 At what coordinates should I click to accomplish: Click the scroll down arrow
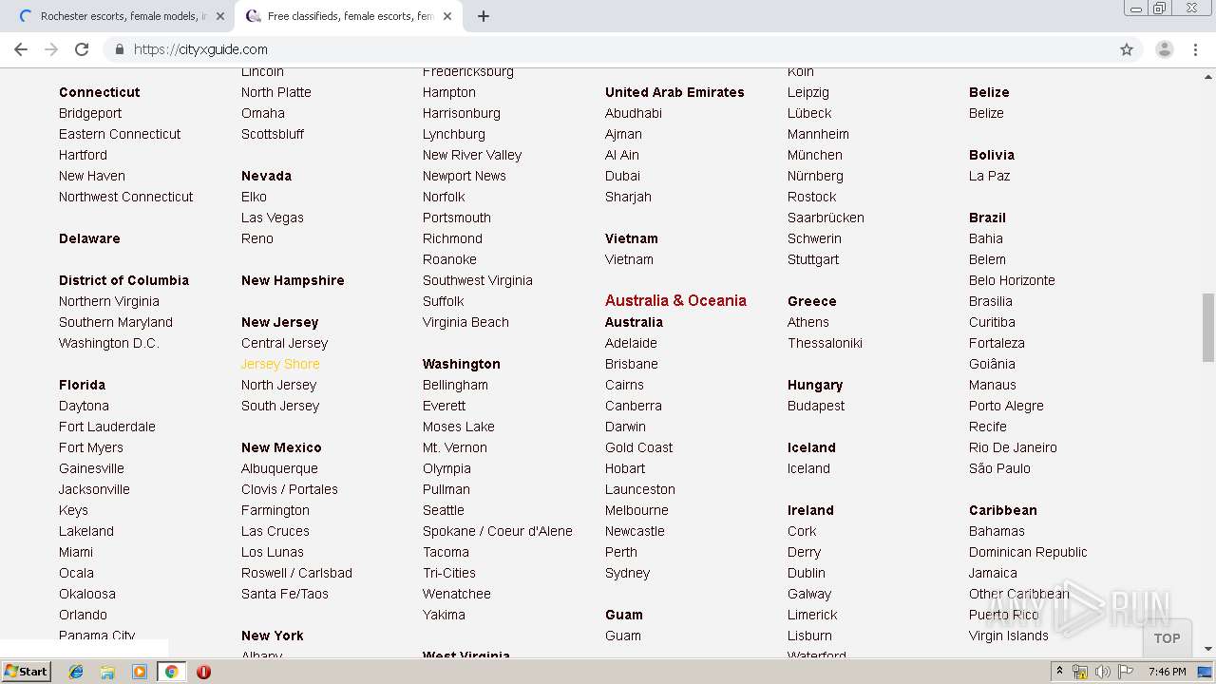click(1208, 649)
